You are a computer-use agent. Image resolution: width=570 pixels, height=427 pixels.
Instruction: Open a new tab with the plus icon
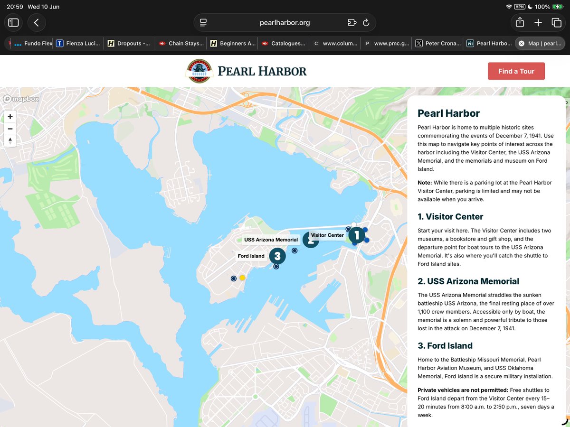tap(538, 22)
